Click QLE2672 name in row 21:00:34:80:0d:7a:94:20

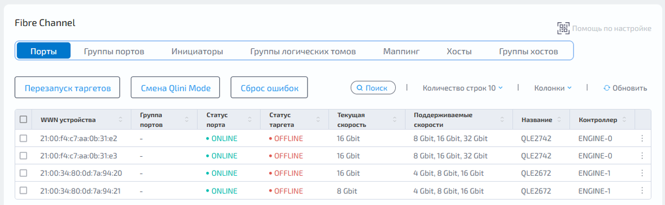pos(535,173)
